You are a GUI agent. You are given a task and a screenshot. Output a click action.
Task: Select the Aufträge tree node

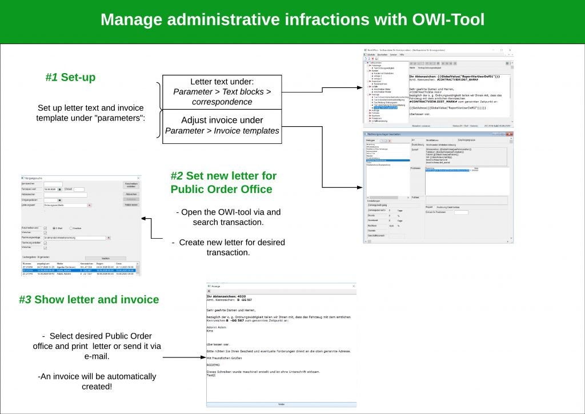click(375, 110)
